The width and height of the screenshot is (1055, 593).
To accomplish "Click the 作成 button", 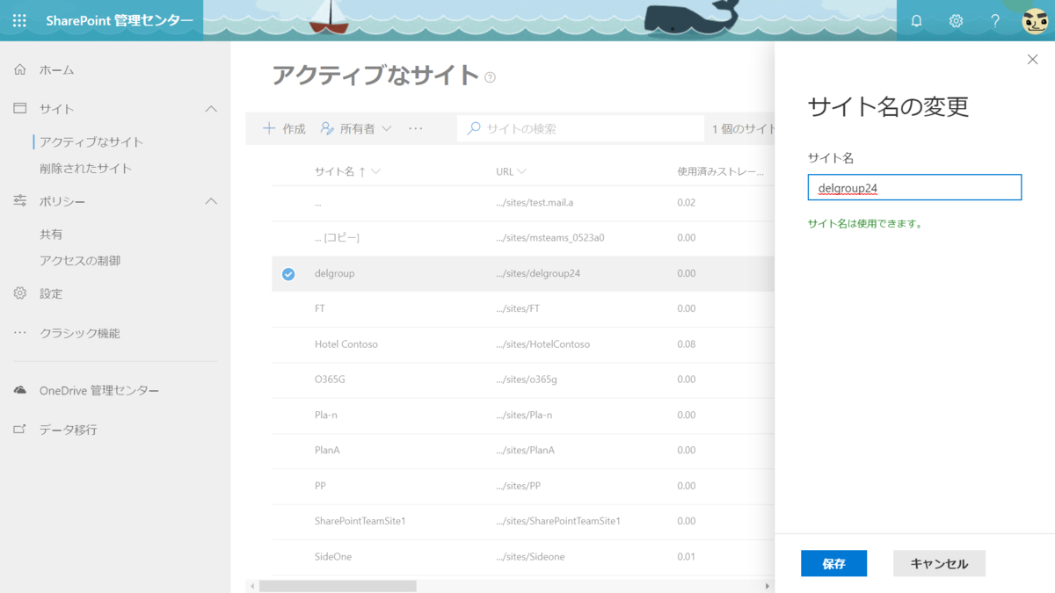I will tap(284, 128).
